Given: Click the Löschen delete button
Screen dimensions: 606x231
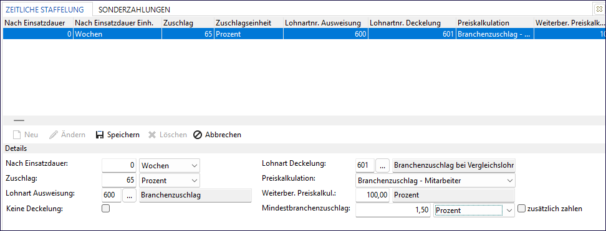Looking at the screenshot, I should (168, 135).
